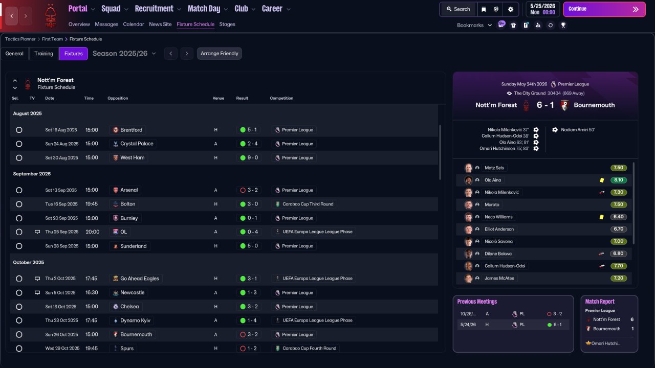
Task: Click the Nottingham Forest club crest in header
Action: click(x=50, y=16)
